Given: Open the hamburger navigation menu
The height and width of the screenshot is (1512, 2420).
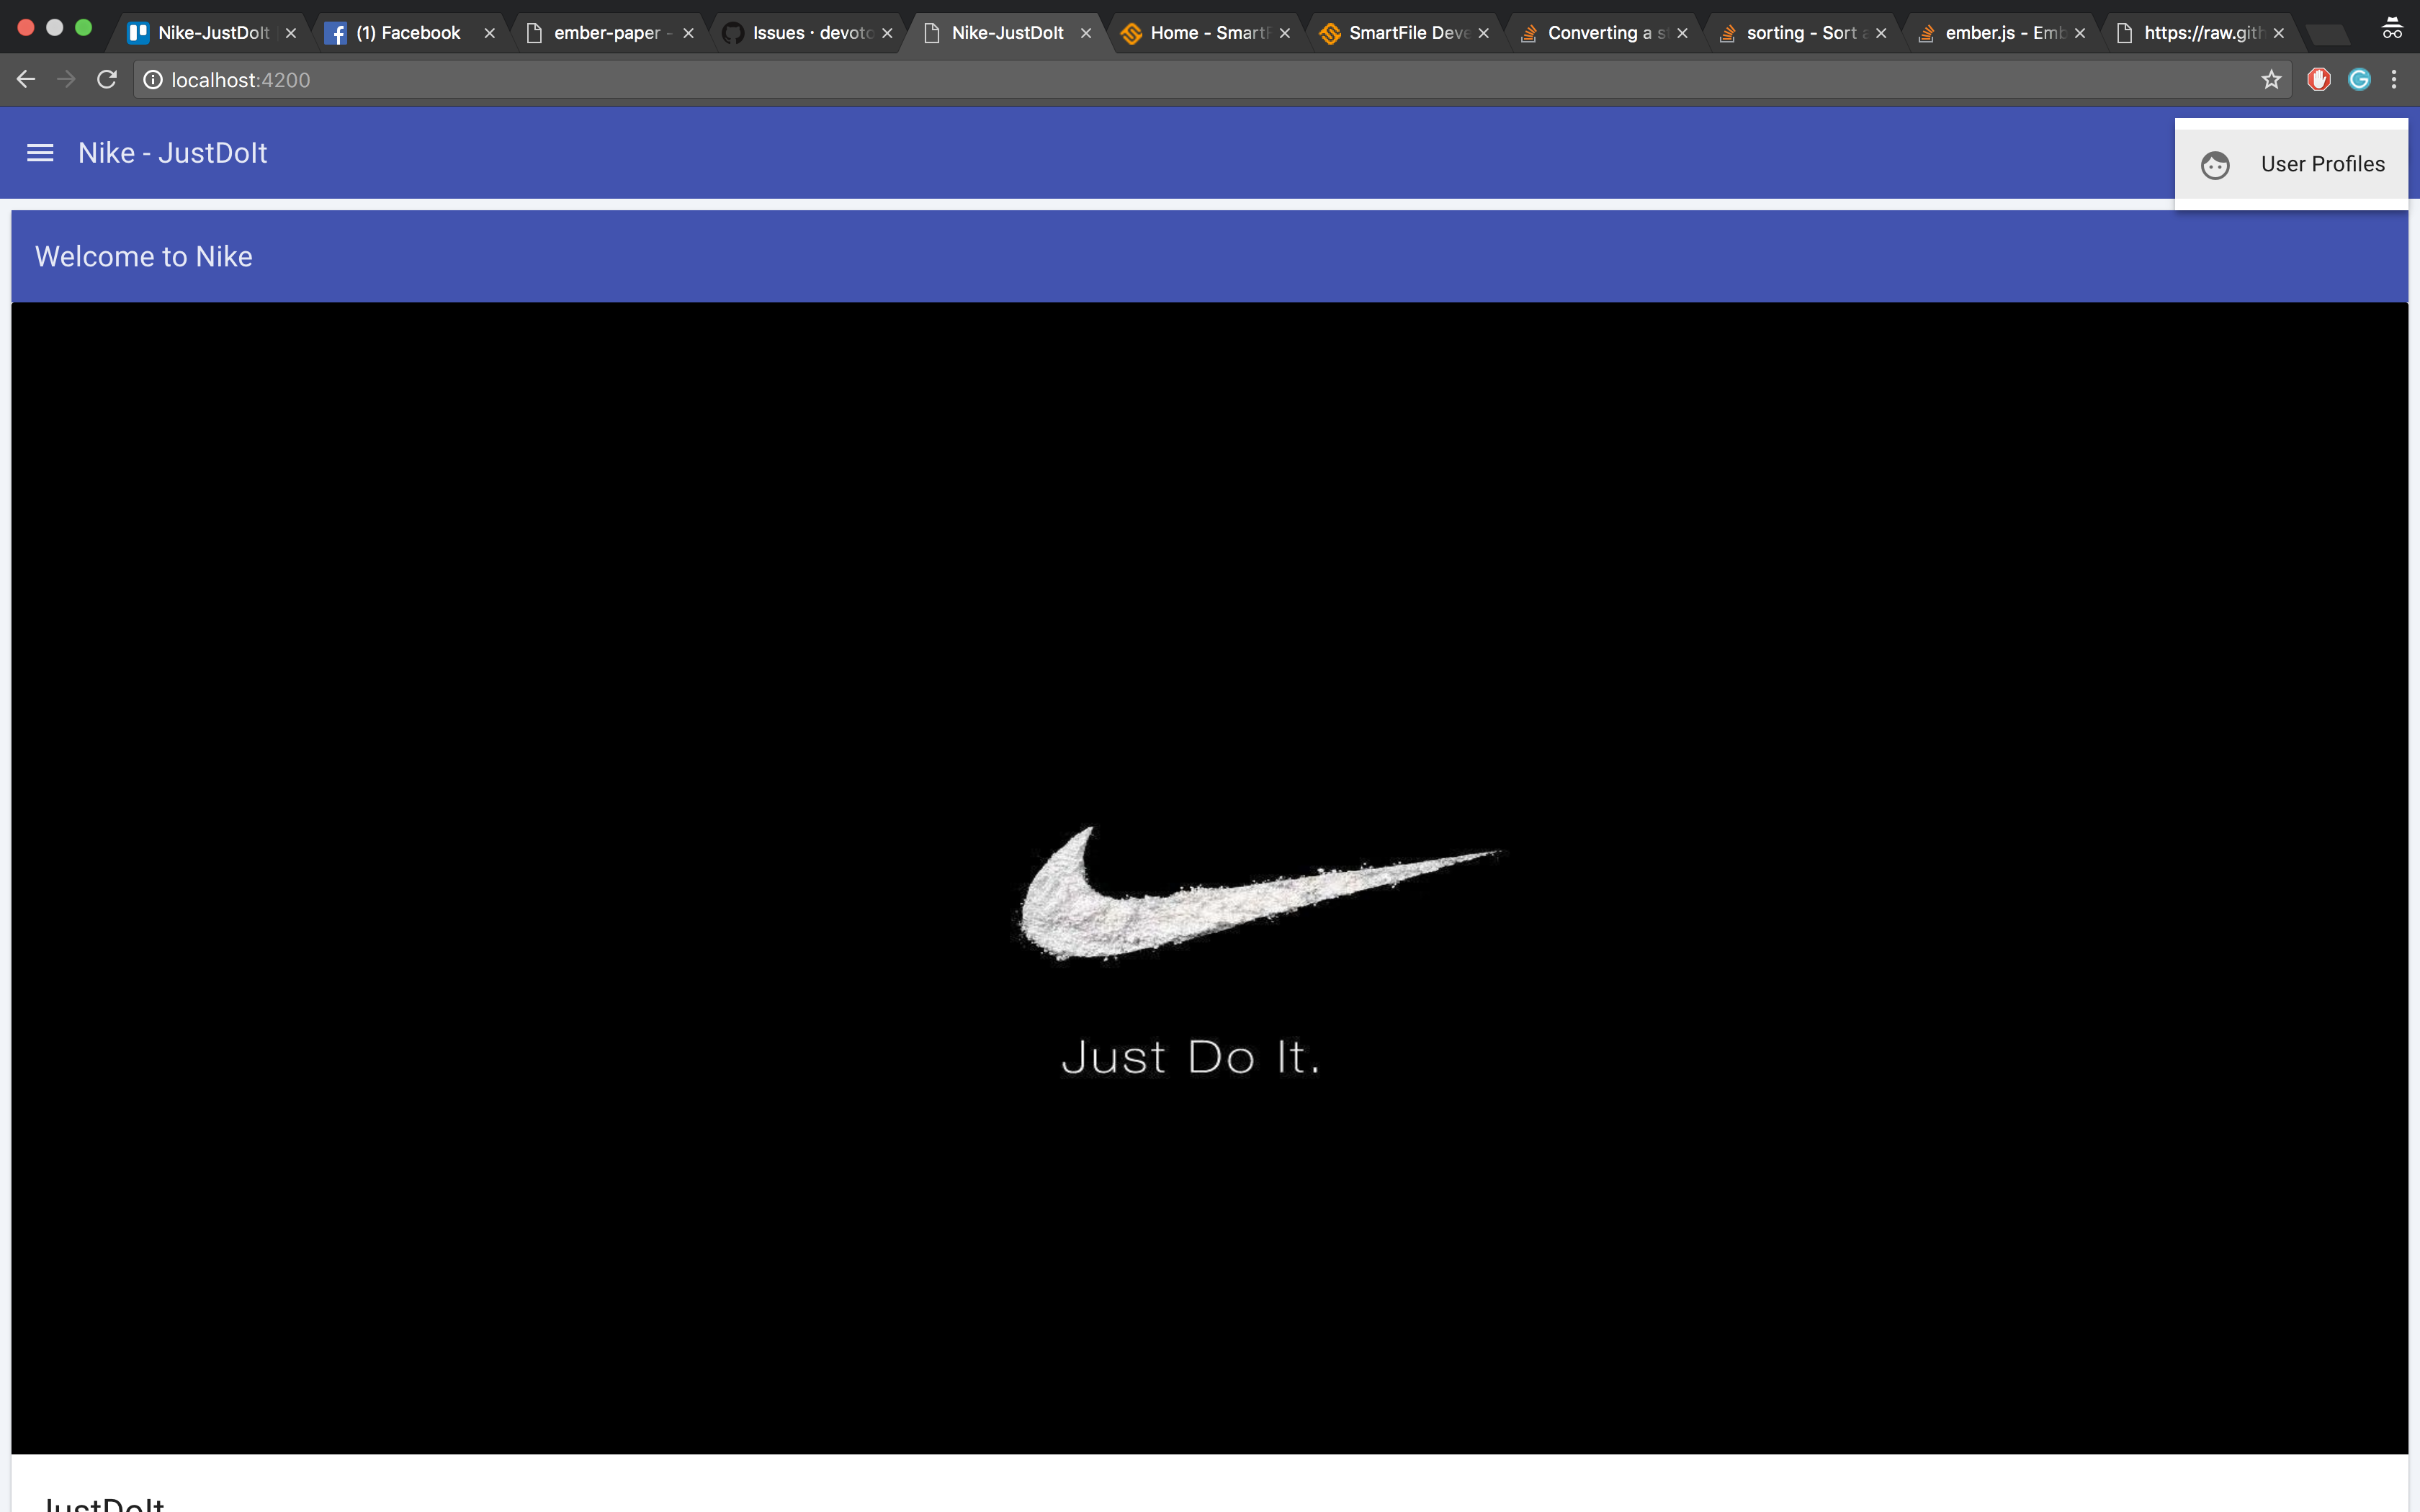Looking at the screenshot, I should pyautogui.click(x=40, y=153).
